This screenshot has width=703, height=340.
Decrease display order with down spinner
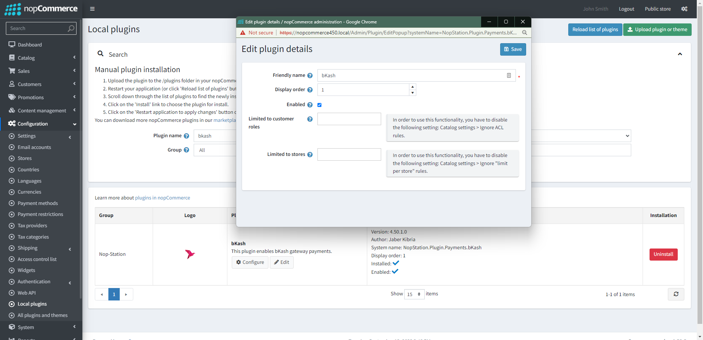413,93
